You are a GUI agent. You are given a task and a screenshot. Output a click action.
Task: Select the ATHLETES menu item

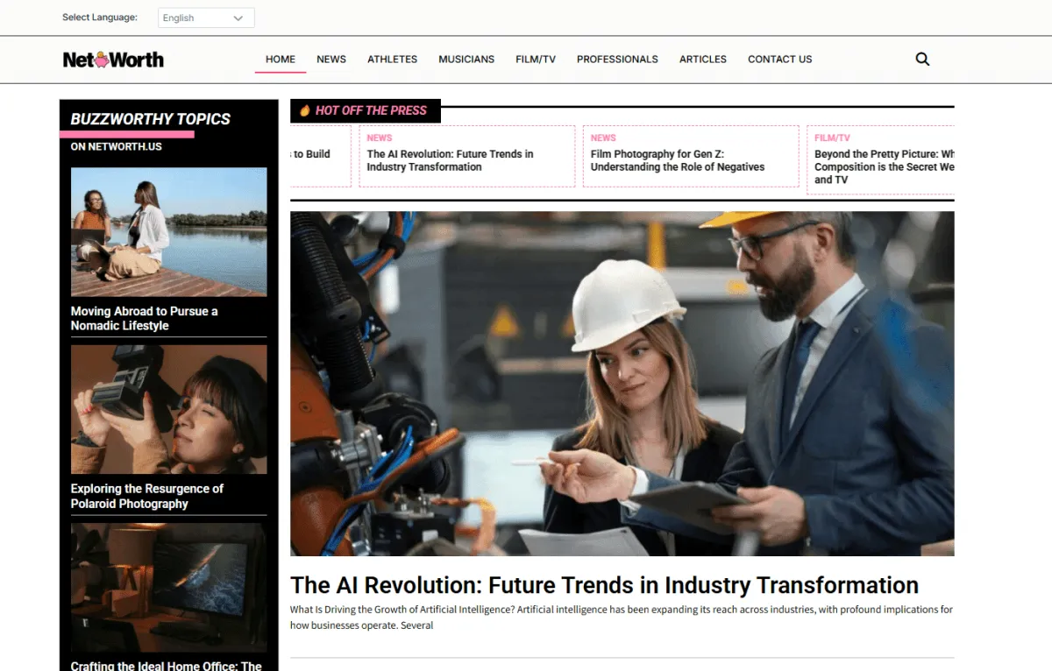393,60
